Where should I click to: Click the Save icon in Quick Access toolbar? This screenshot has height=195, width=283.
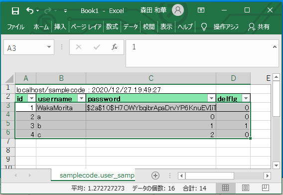click(15, 10)
